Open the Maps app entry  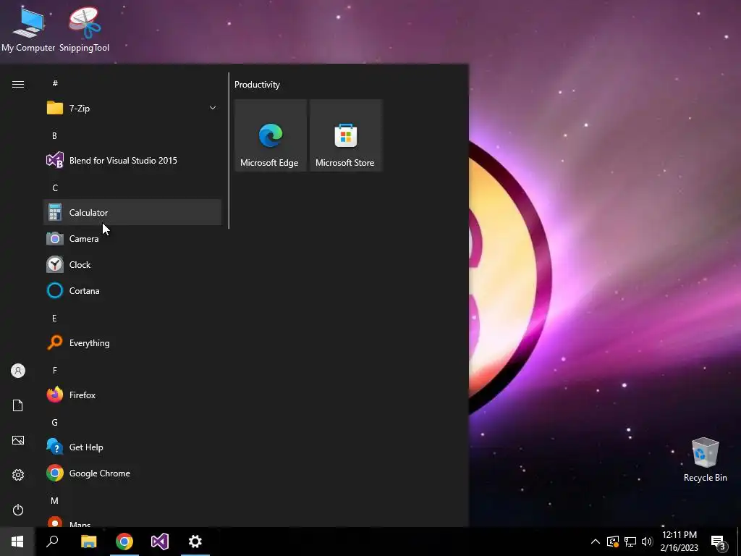click(x=132, y=520)
